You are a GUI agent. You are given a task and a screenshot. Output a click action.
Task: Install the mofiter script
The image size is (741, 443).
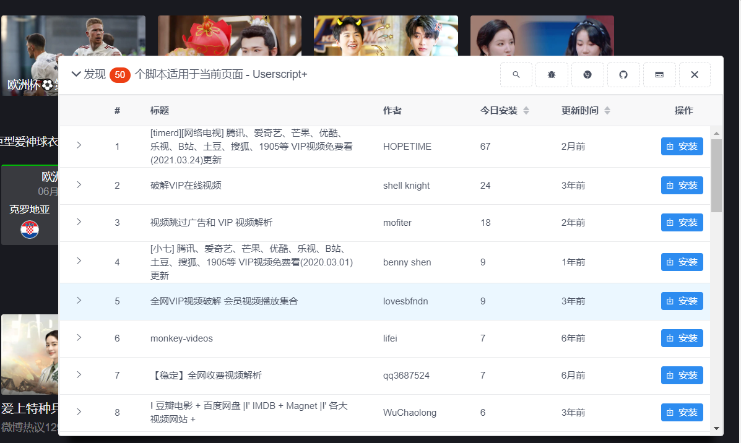(x=682, y=223)
